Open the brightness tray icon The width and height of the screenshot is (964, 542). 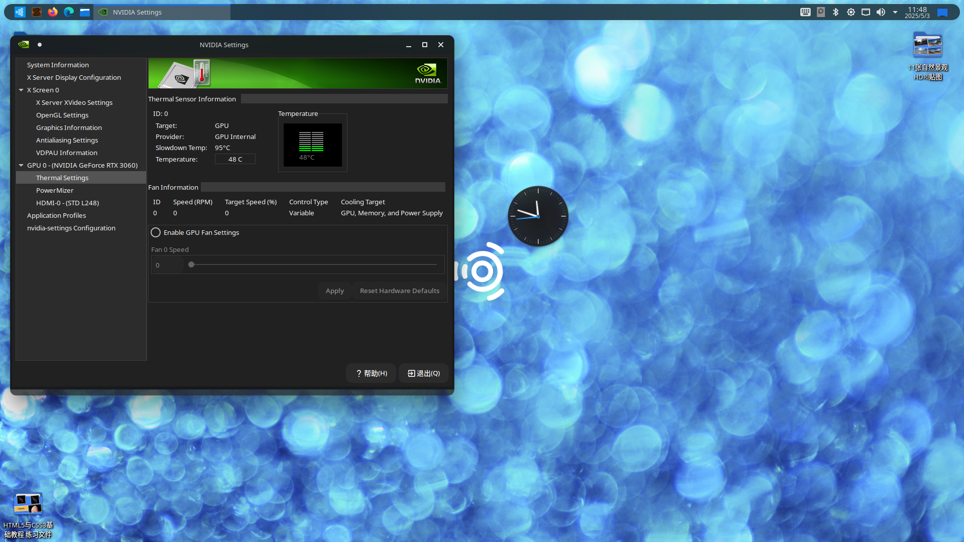851,12
